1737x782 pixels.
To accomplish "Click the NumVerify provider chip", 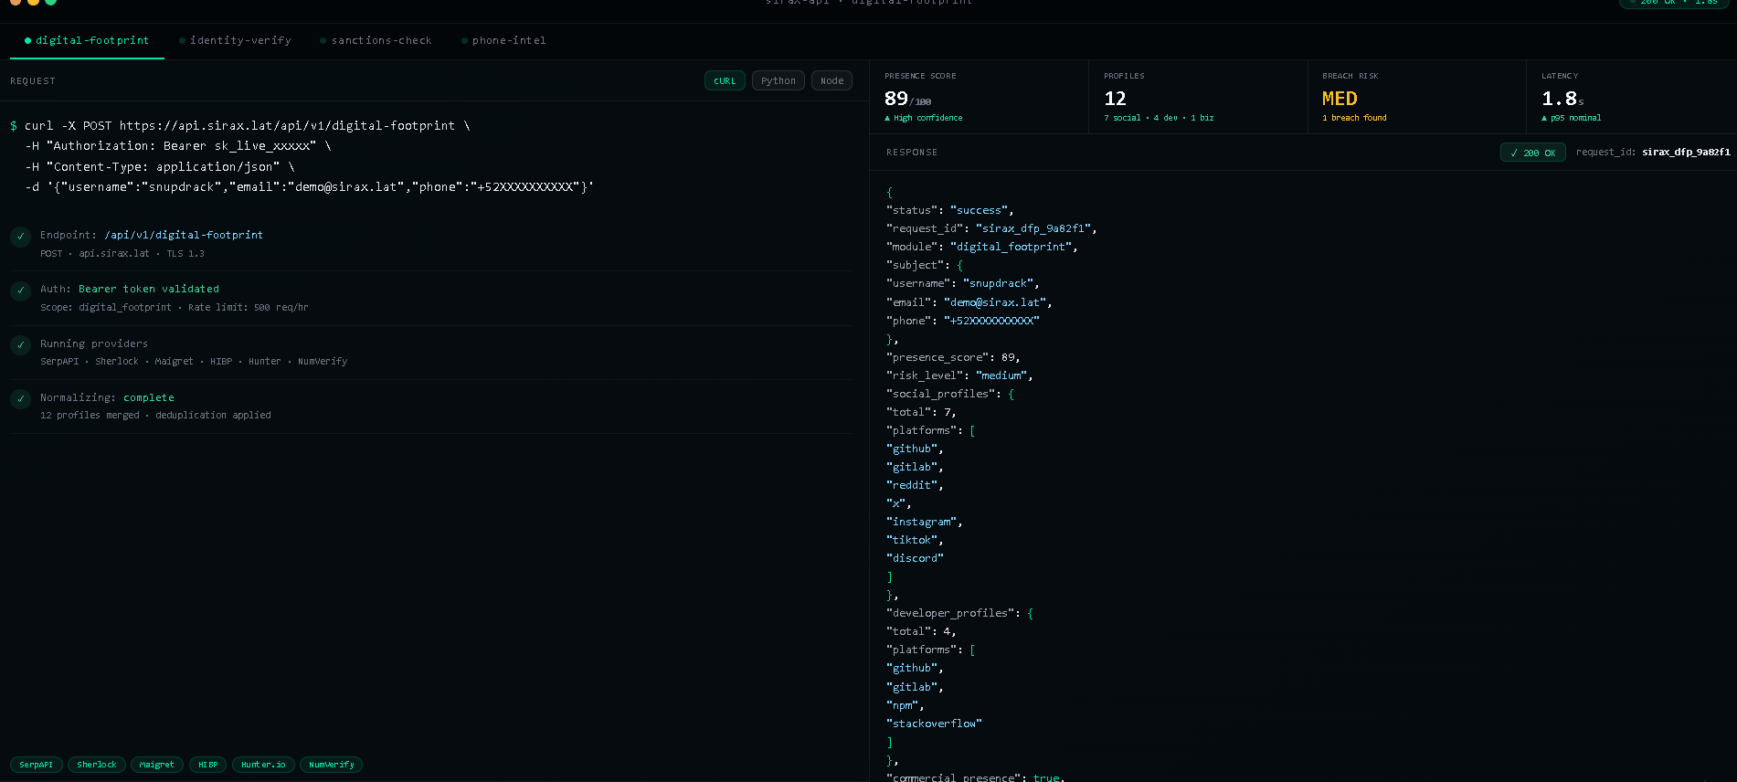I will 332,765.
